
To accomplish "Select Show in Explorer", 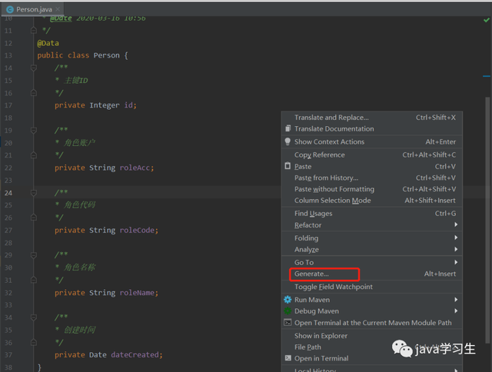I will [x=372, y=336].
